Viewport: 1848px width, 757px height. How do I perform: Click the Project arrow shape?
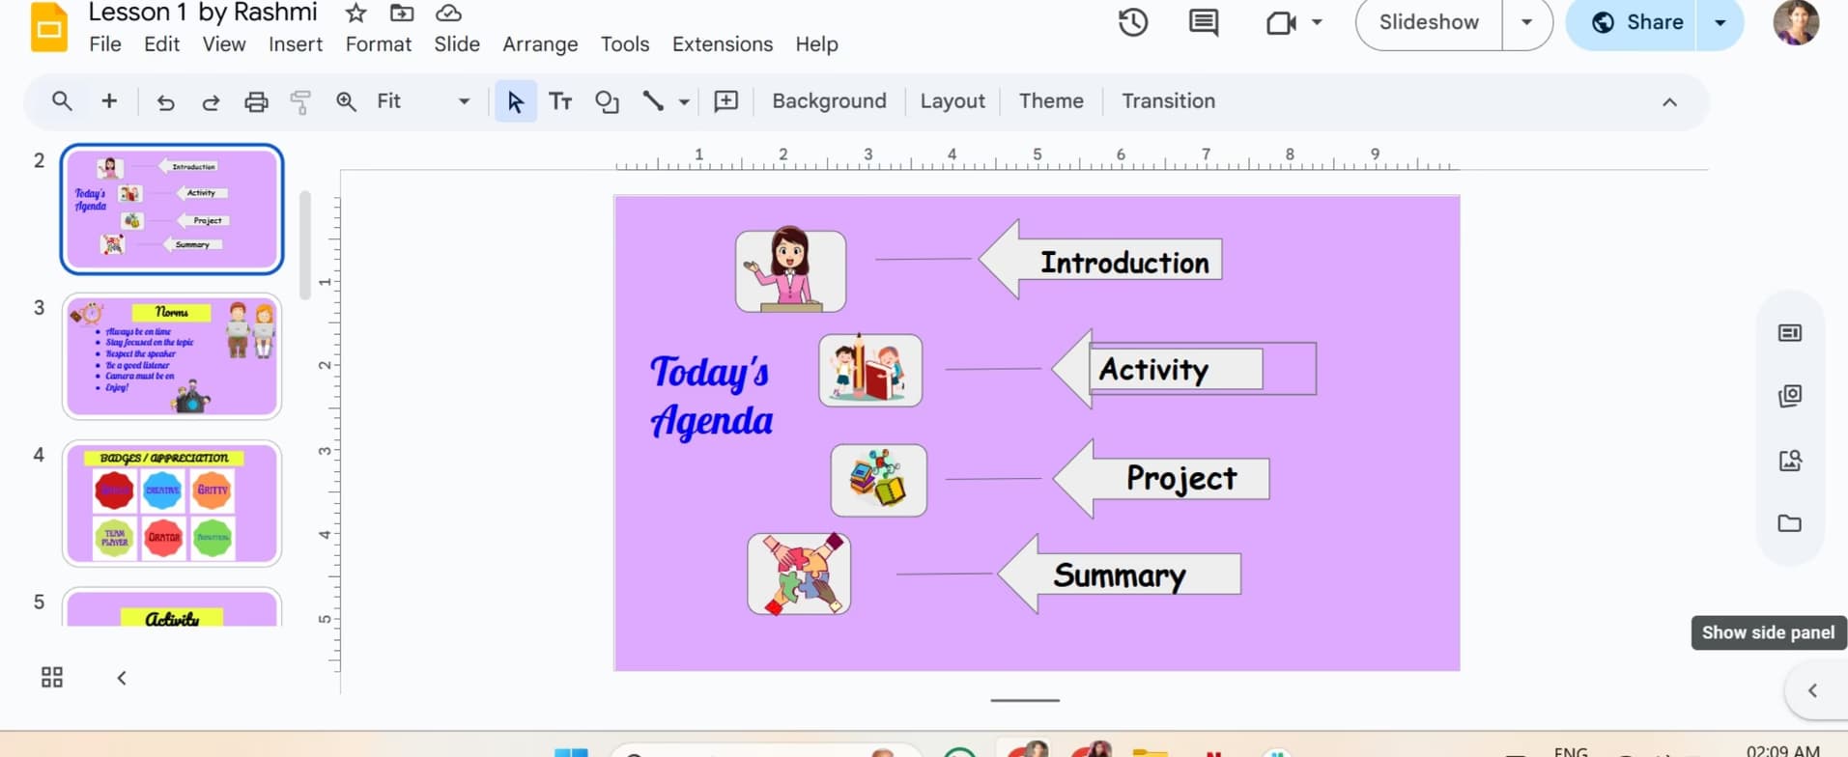tap(1160, 478)
